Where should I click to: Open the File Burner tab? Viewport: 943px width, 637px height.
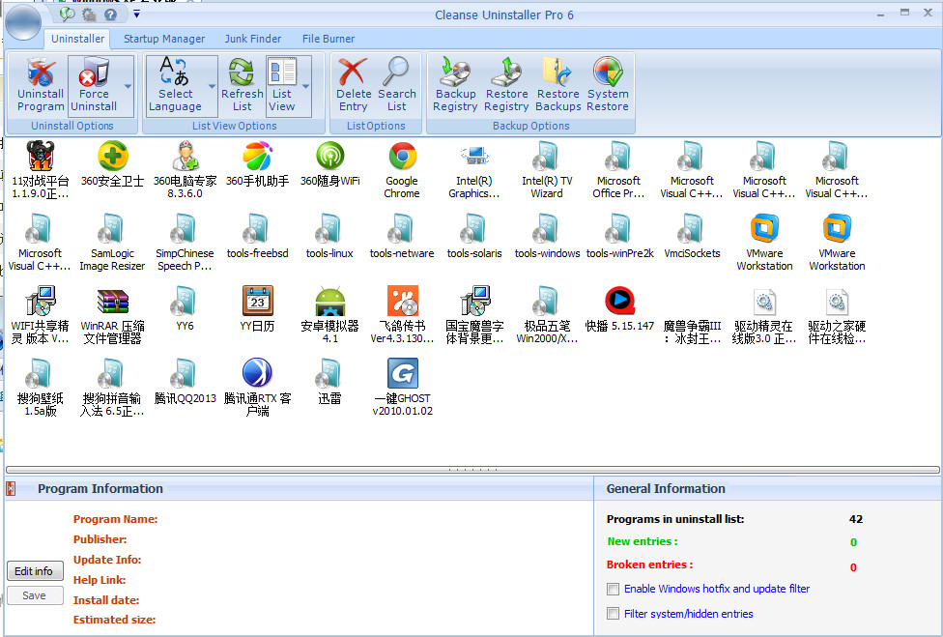[x=329, y=39]
